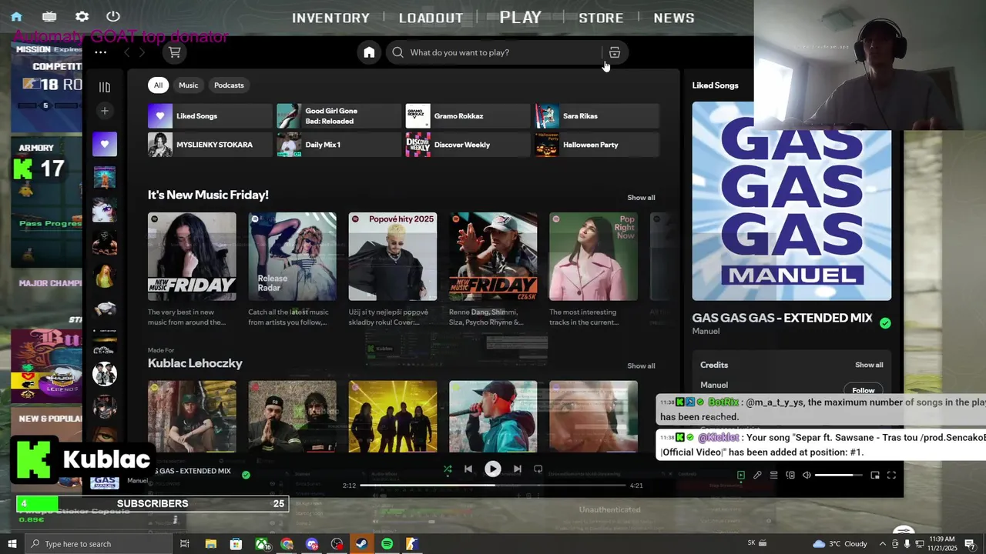
Task: Open the Gramo Rokkaz tile
Action: pos(468,116)
